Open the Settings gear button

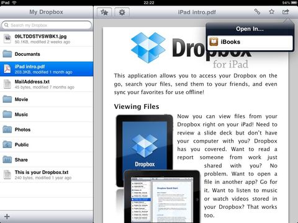coord(122,12)
